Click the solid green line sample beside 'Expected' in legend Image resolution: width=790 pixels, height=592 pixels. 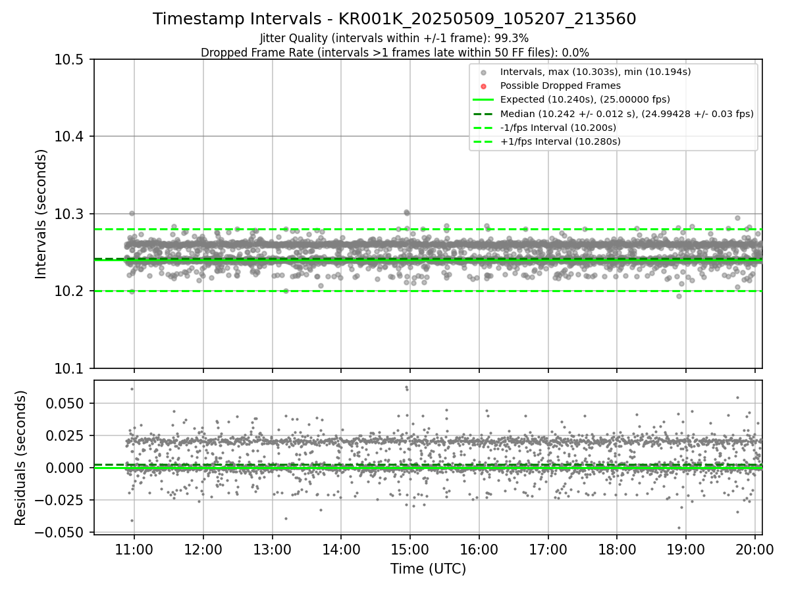pos(483,100)
